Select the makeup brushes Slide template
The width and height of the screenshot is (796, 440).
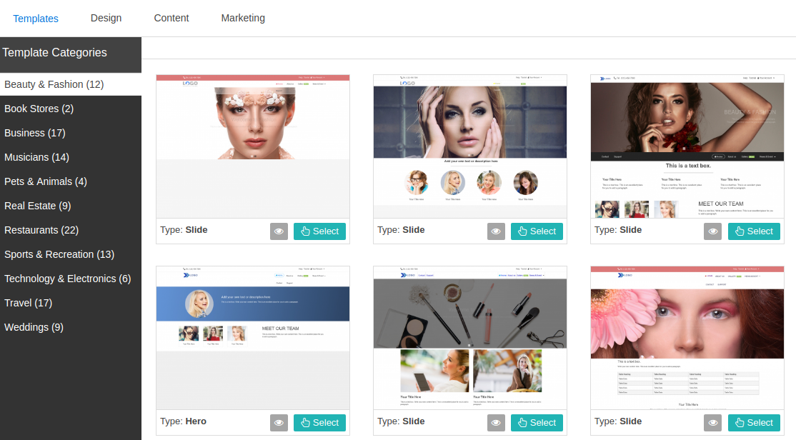537,422
